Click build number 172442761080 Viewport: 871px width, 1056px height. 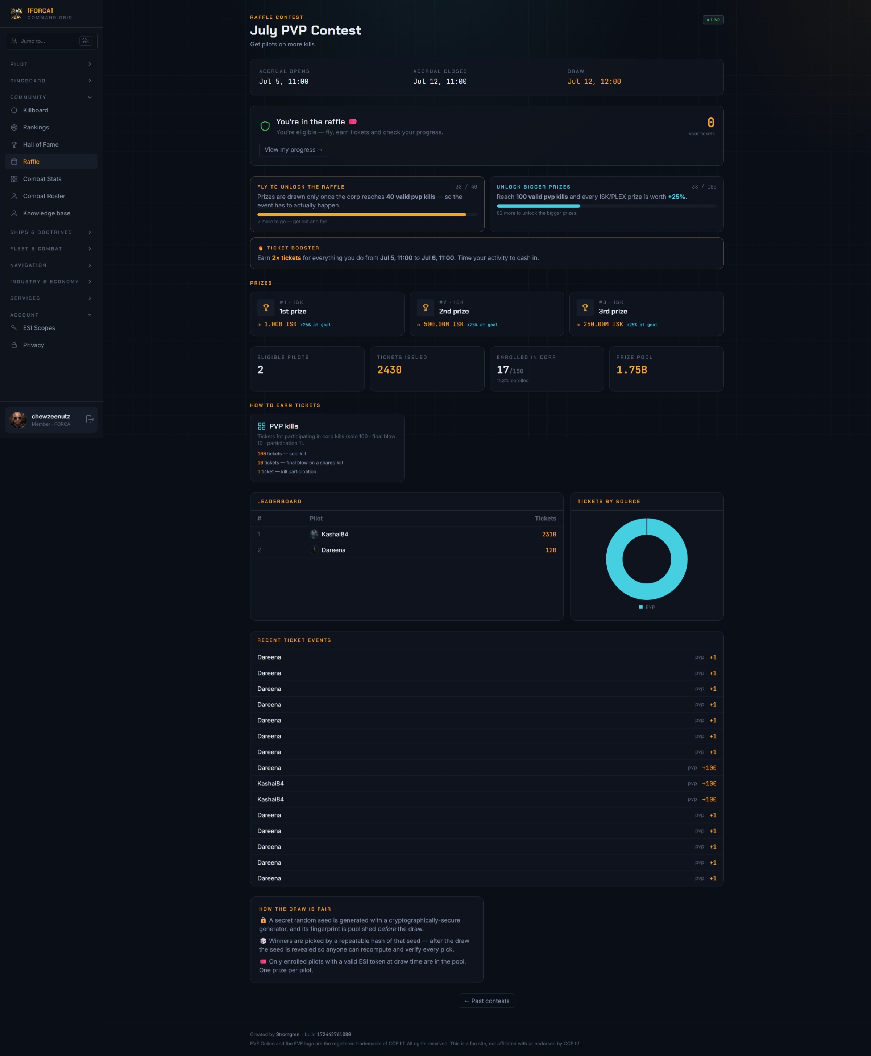(334, 1034)
